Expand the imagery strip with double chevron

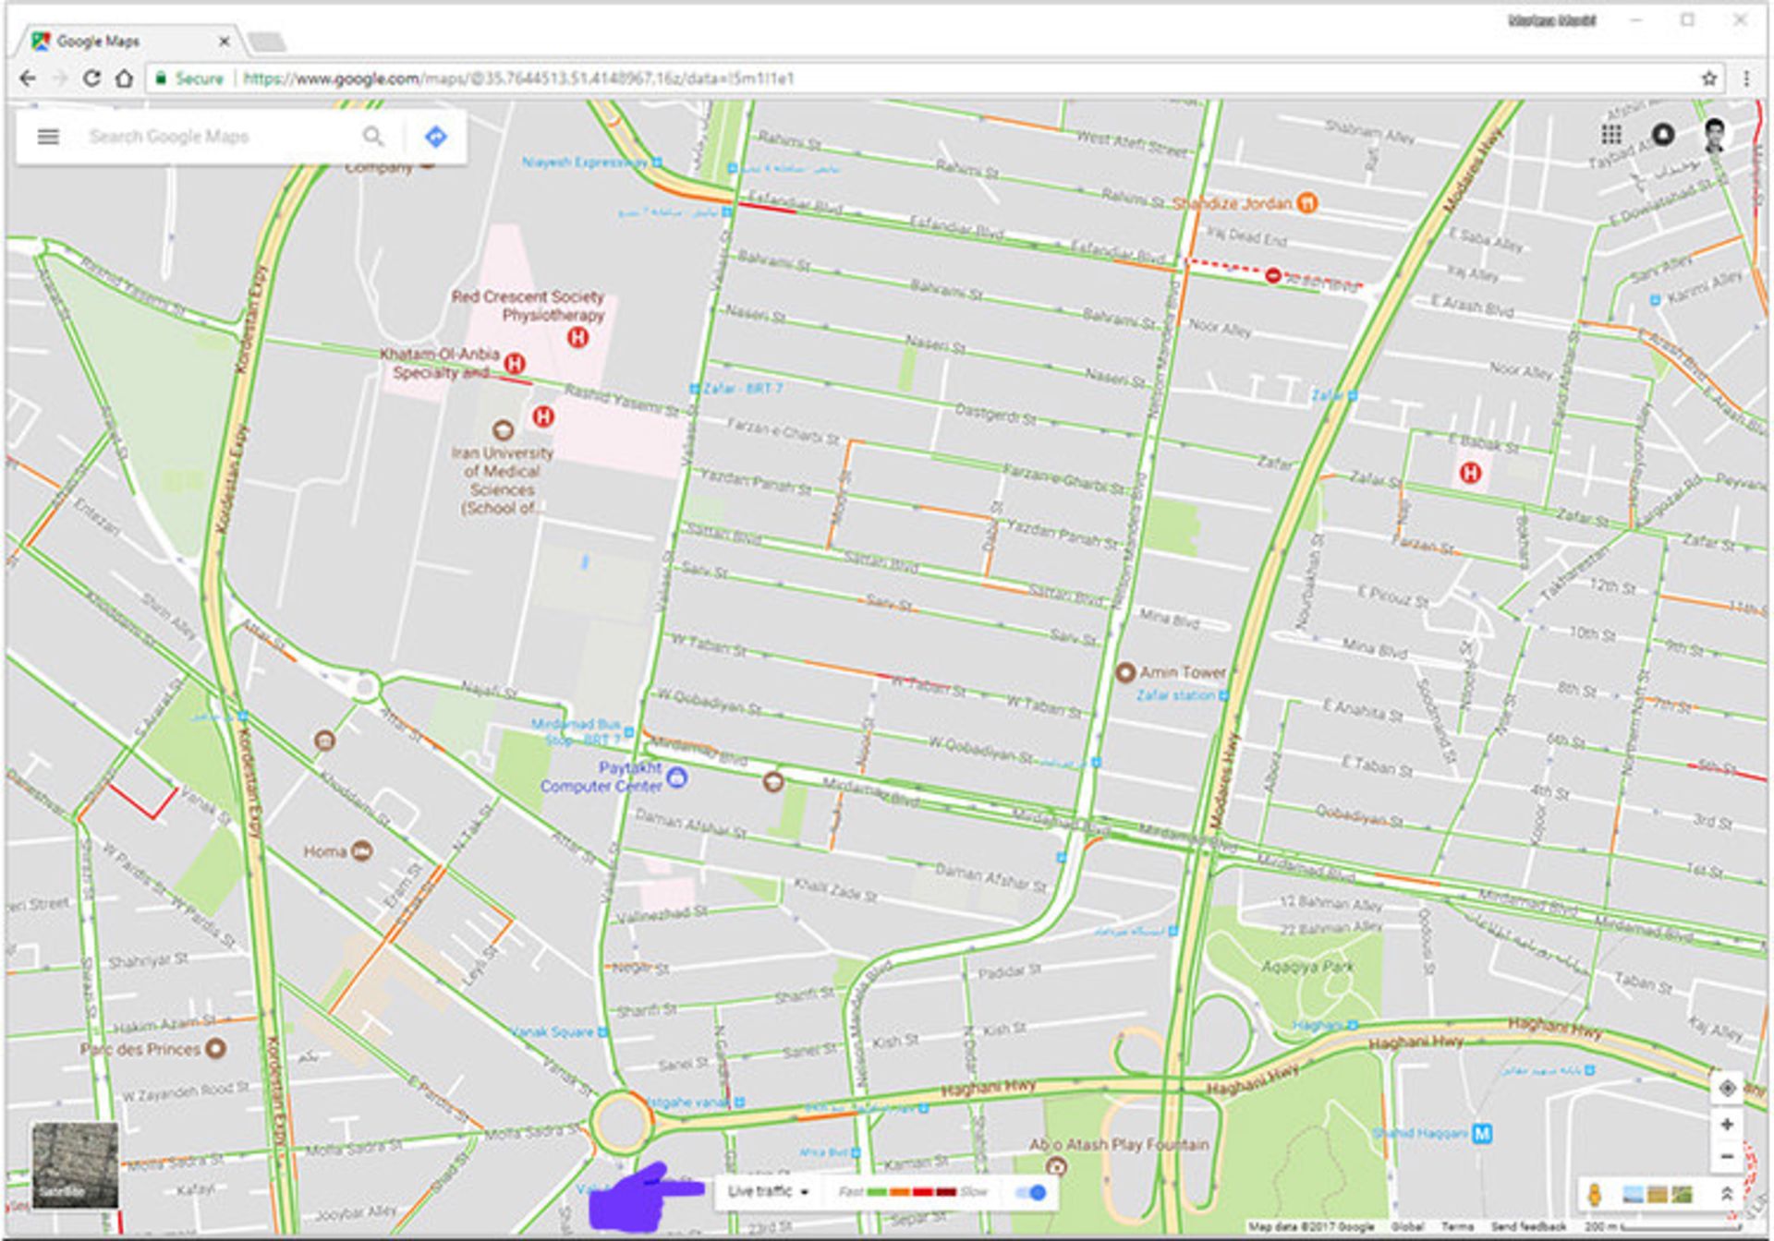(x=1726, y=1195)
